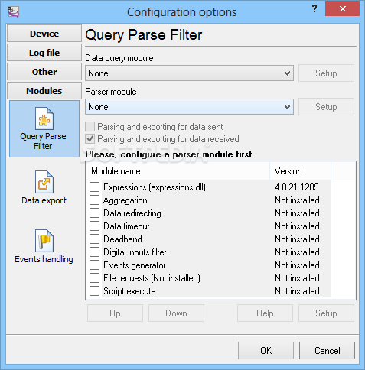This screenshot has height=370, width=365.
Task: Sort by the Module name column header
Action: [x=178, y=171]
